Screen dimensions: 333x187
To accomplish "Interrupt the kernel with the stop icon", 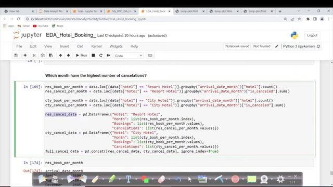I will (x=93, y=56).
